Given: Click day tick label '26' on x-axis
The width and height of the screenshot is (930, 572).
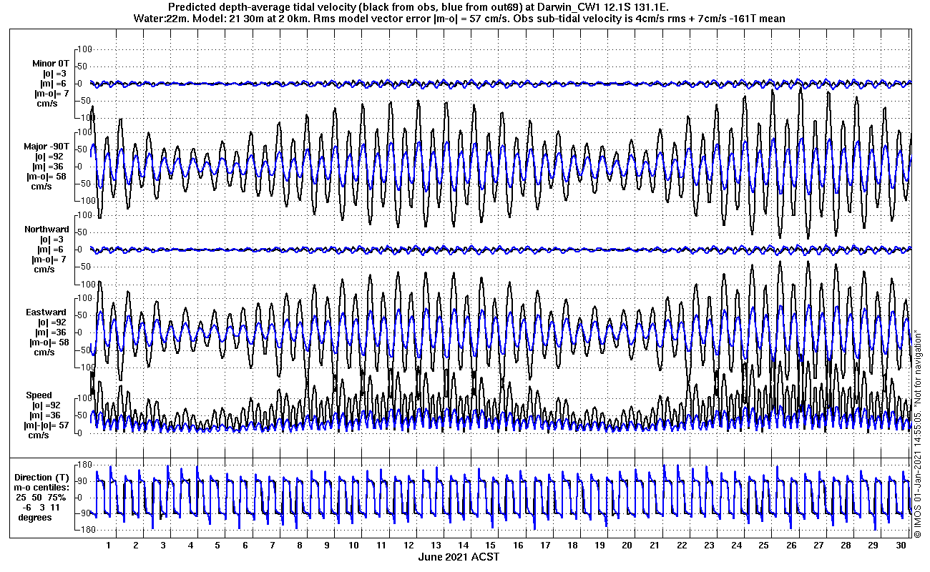Looking at the screenshot, I should point(791,546).
